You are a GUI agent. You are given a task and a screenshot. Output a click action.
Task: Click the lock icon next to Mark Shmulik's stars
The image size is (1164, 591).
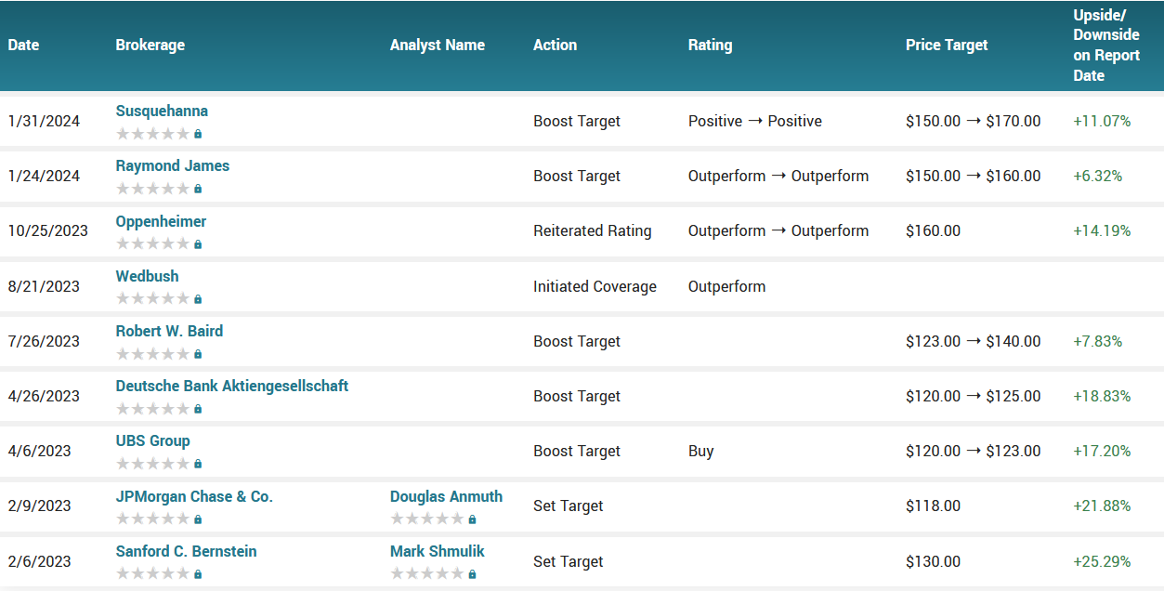[x=473, y=573]
